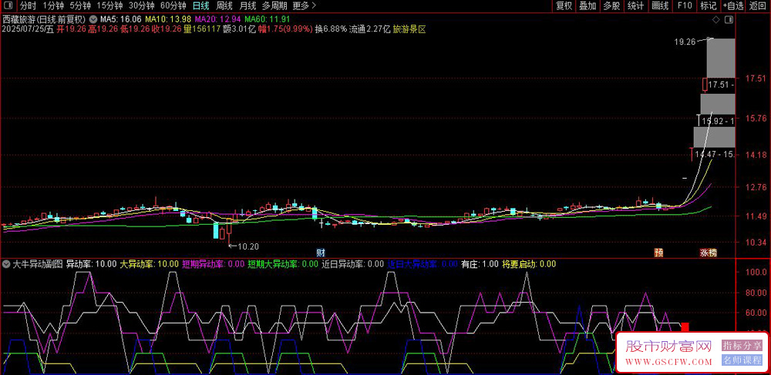Click the 将要启动: 0.00 value

point(529,264)
